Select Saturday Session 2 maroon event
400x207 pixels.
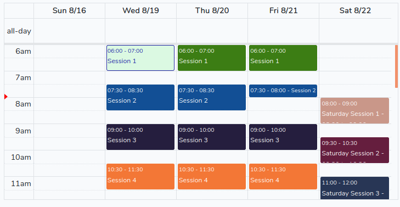pos(355,150)
